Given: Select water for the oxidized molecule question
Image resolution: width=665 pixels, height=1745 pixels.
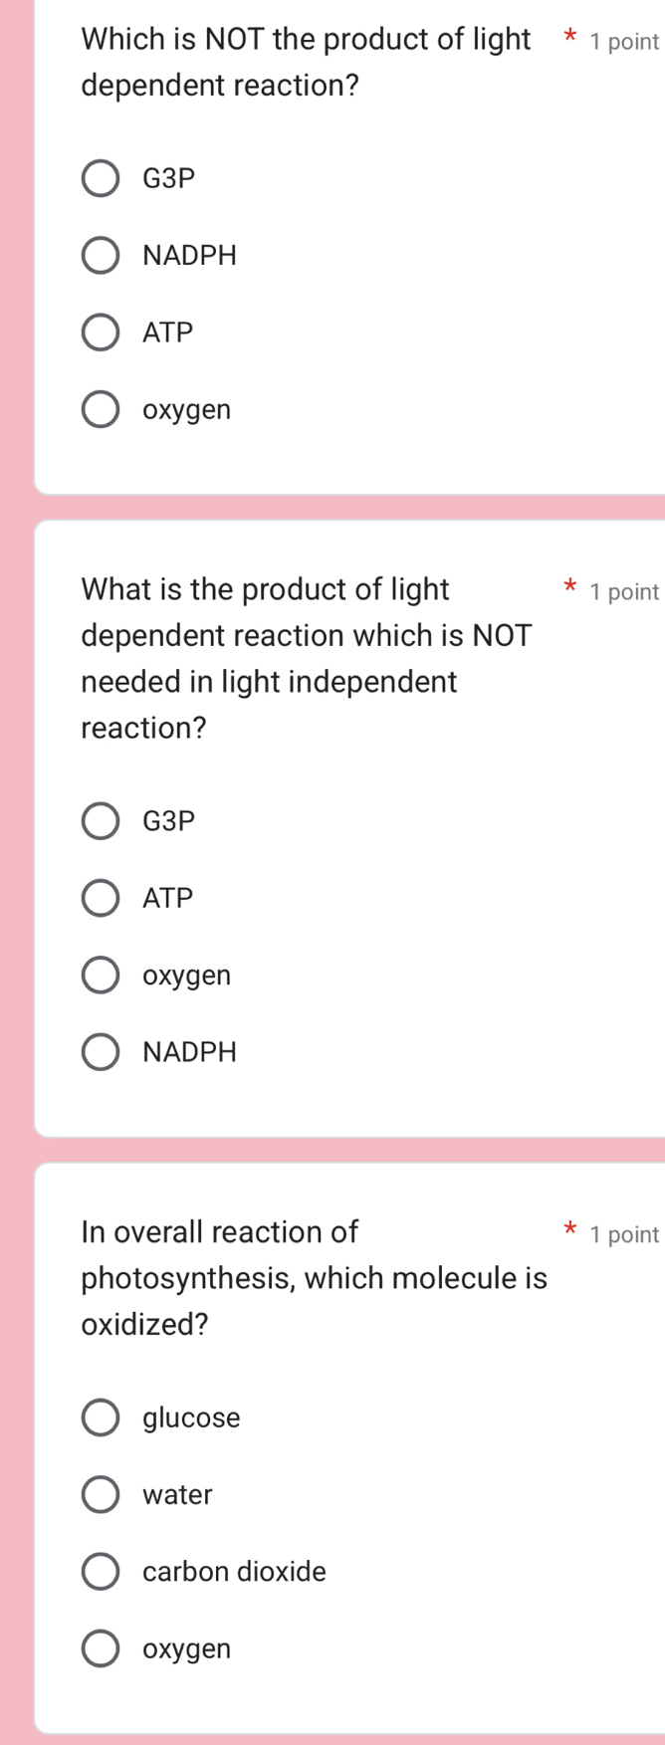Looking at the screenshot, I should (x=100, y=1493).
